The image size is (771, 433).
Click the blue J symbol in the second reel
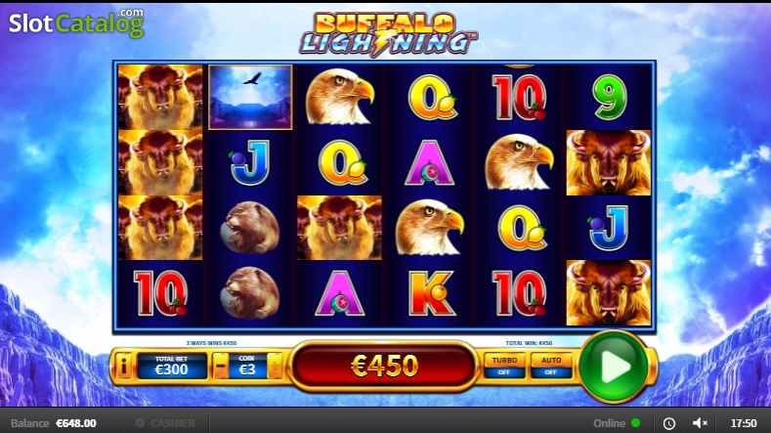(250, 163)
